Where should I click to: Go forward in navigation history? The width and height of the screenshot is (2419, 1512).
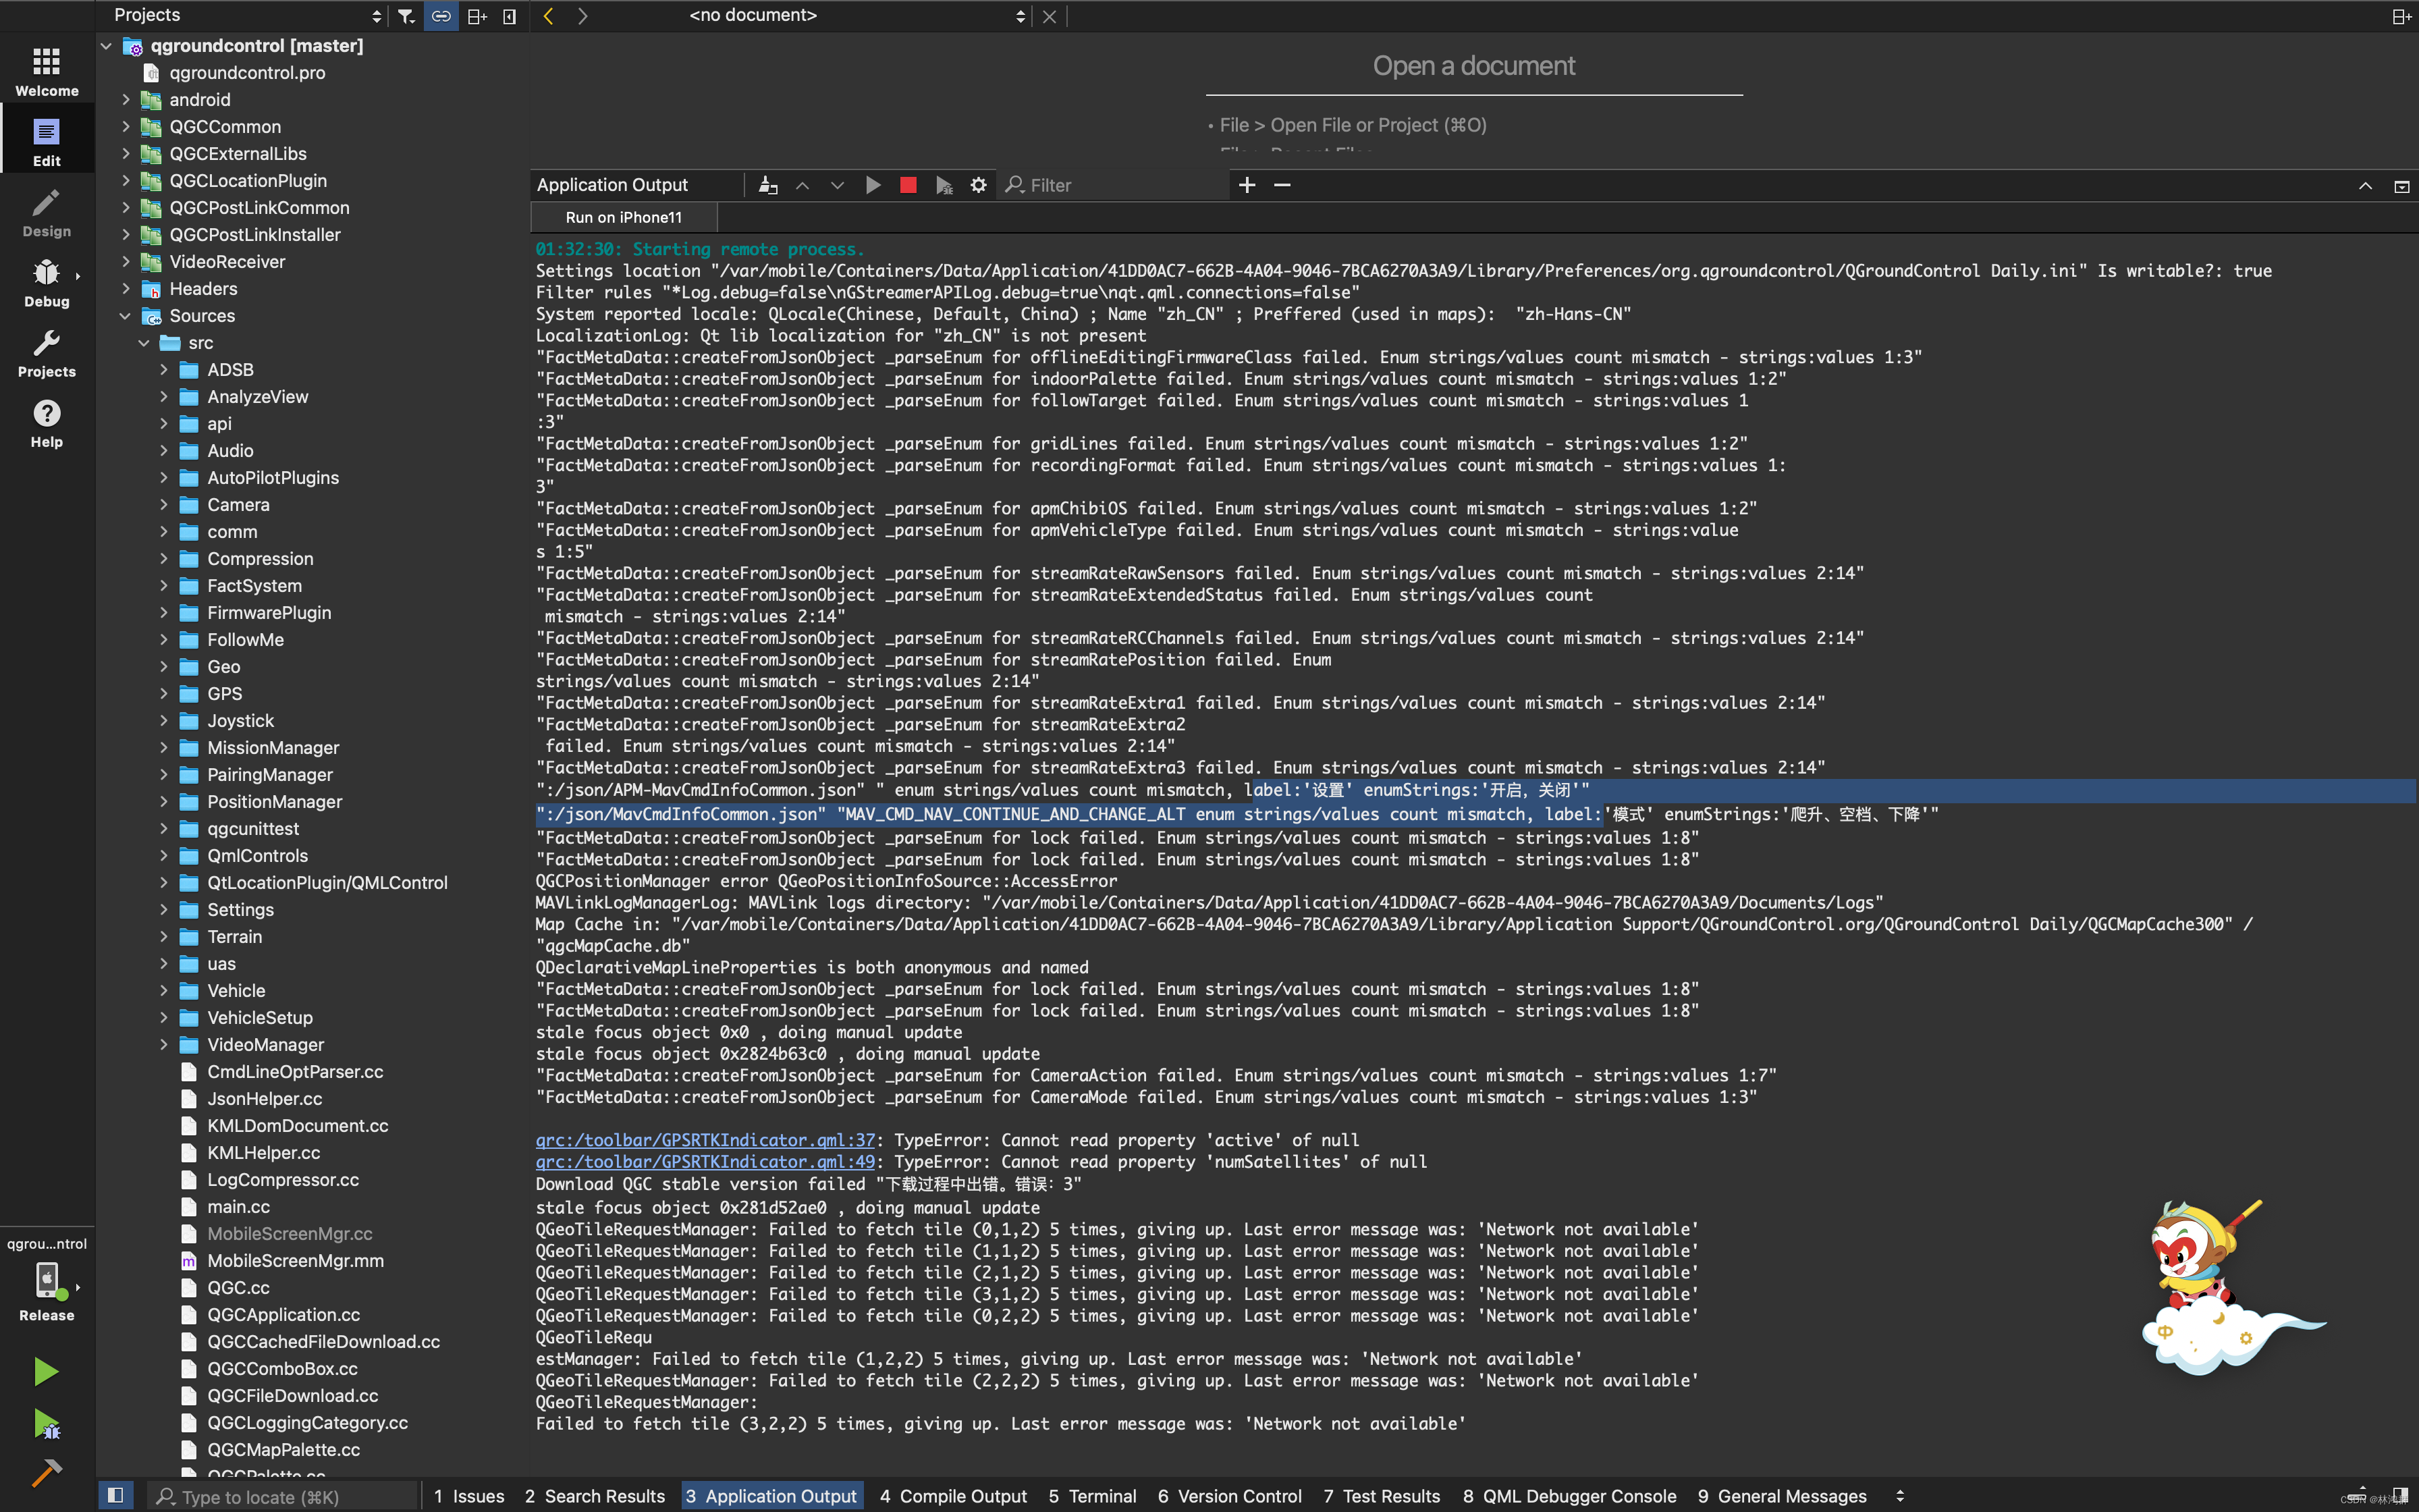(x=582, y=16)
